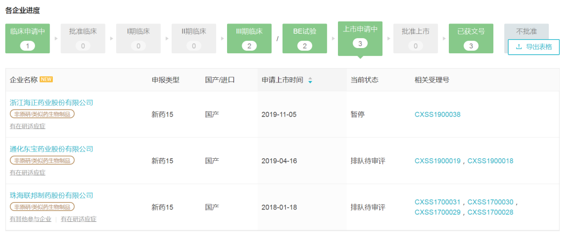This screenshot has width=565, height=235.
Task: Click 有在研适应症 under 珠海联邦制药
Action: [x=78, y=219]
